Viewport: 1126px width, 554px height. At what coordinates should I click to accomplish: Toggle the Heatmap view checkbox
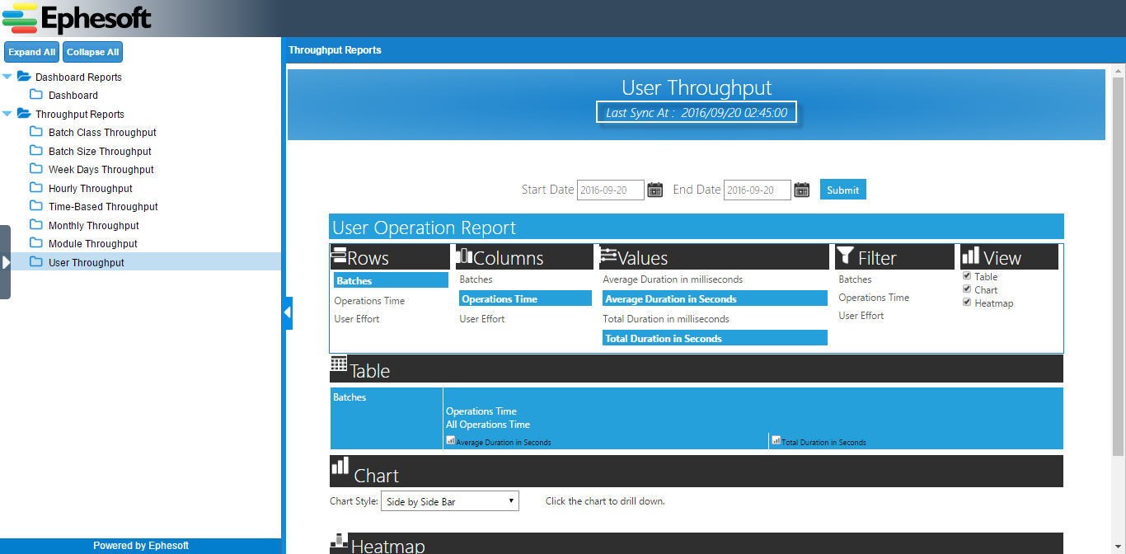(x=967, y=303)
